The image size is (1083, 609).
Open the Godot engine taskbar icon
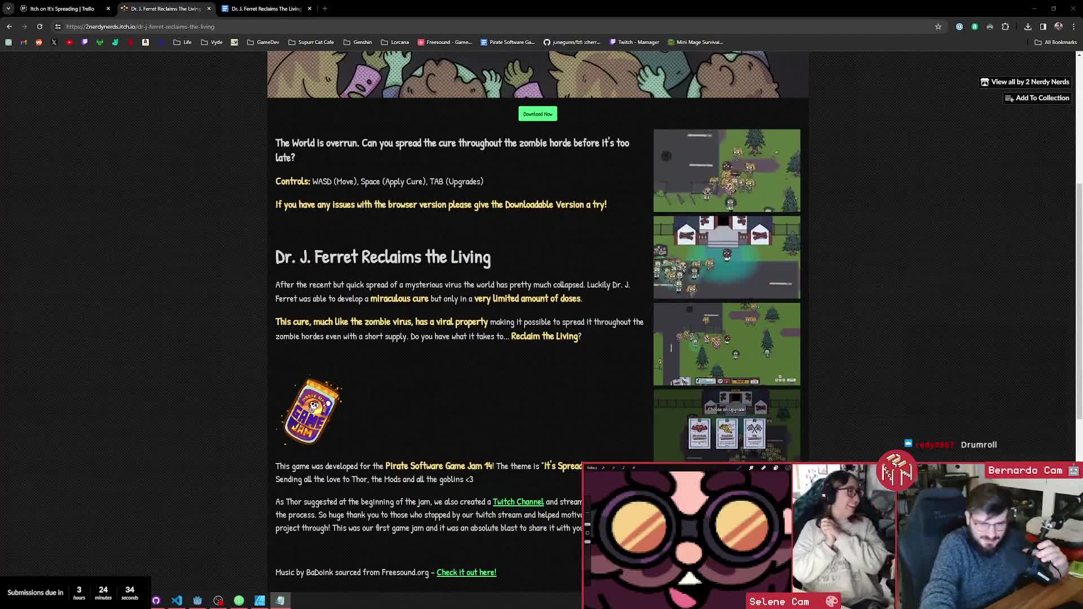[197, 601]
